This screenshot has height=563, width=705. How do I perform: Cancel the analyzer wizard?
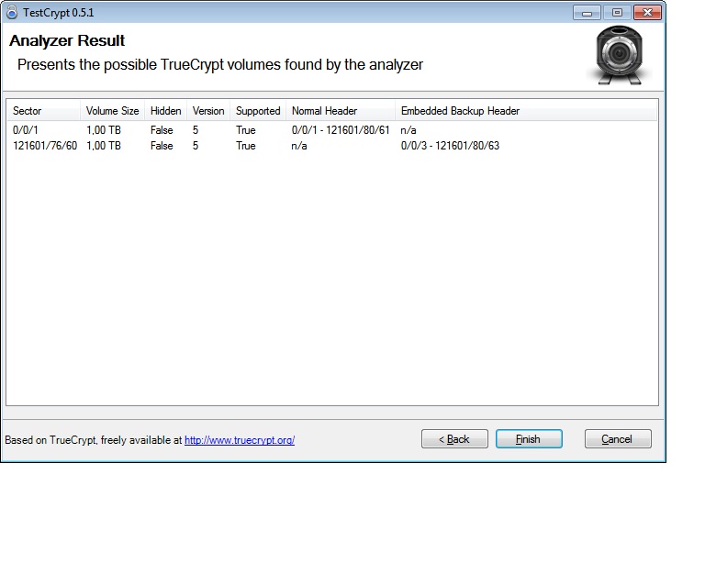click(x=618, y=438)
